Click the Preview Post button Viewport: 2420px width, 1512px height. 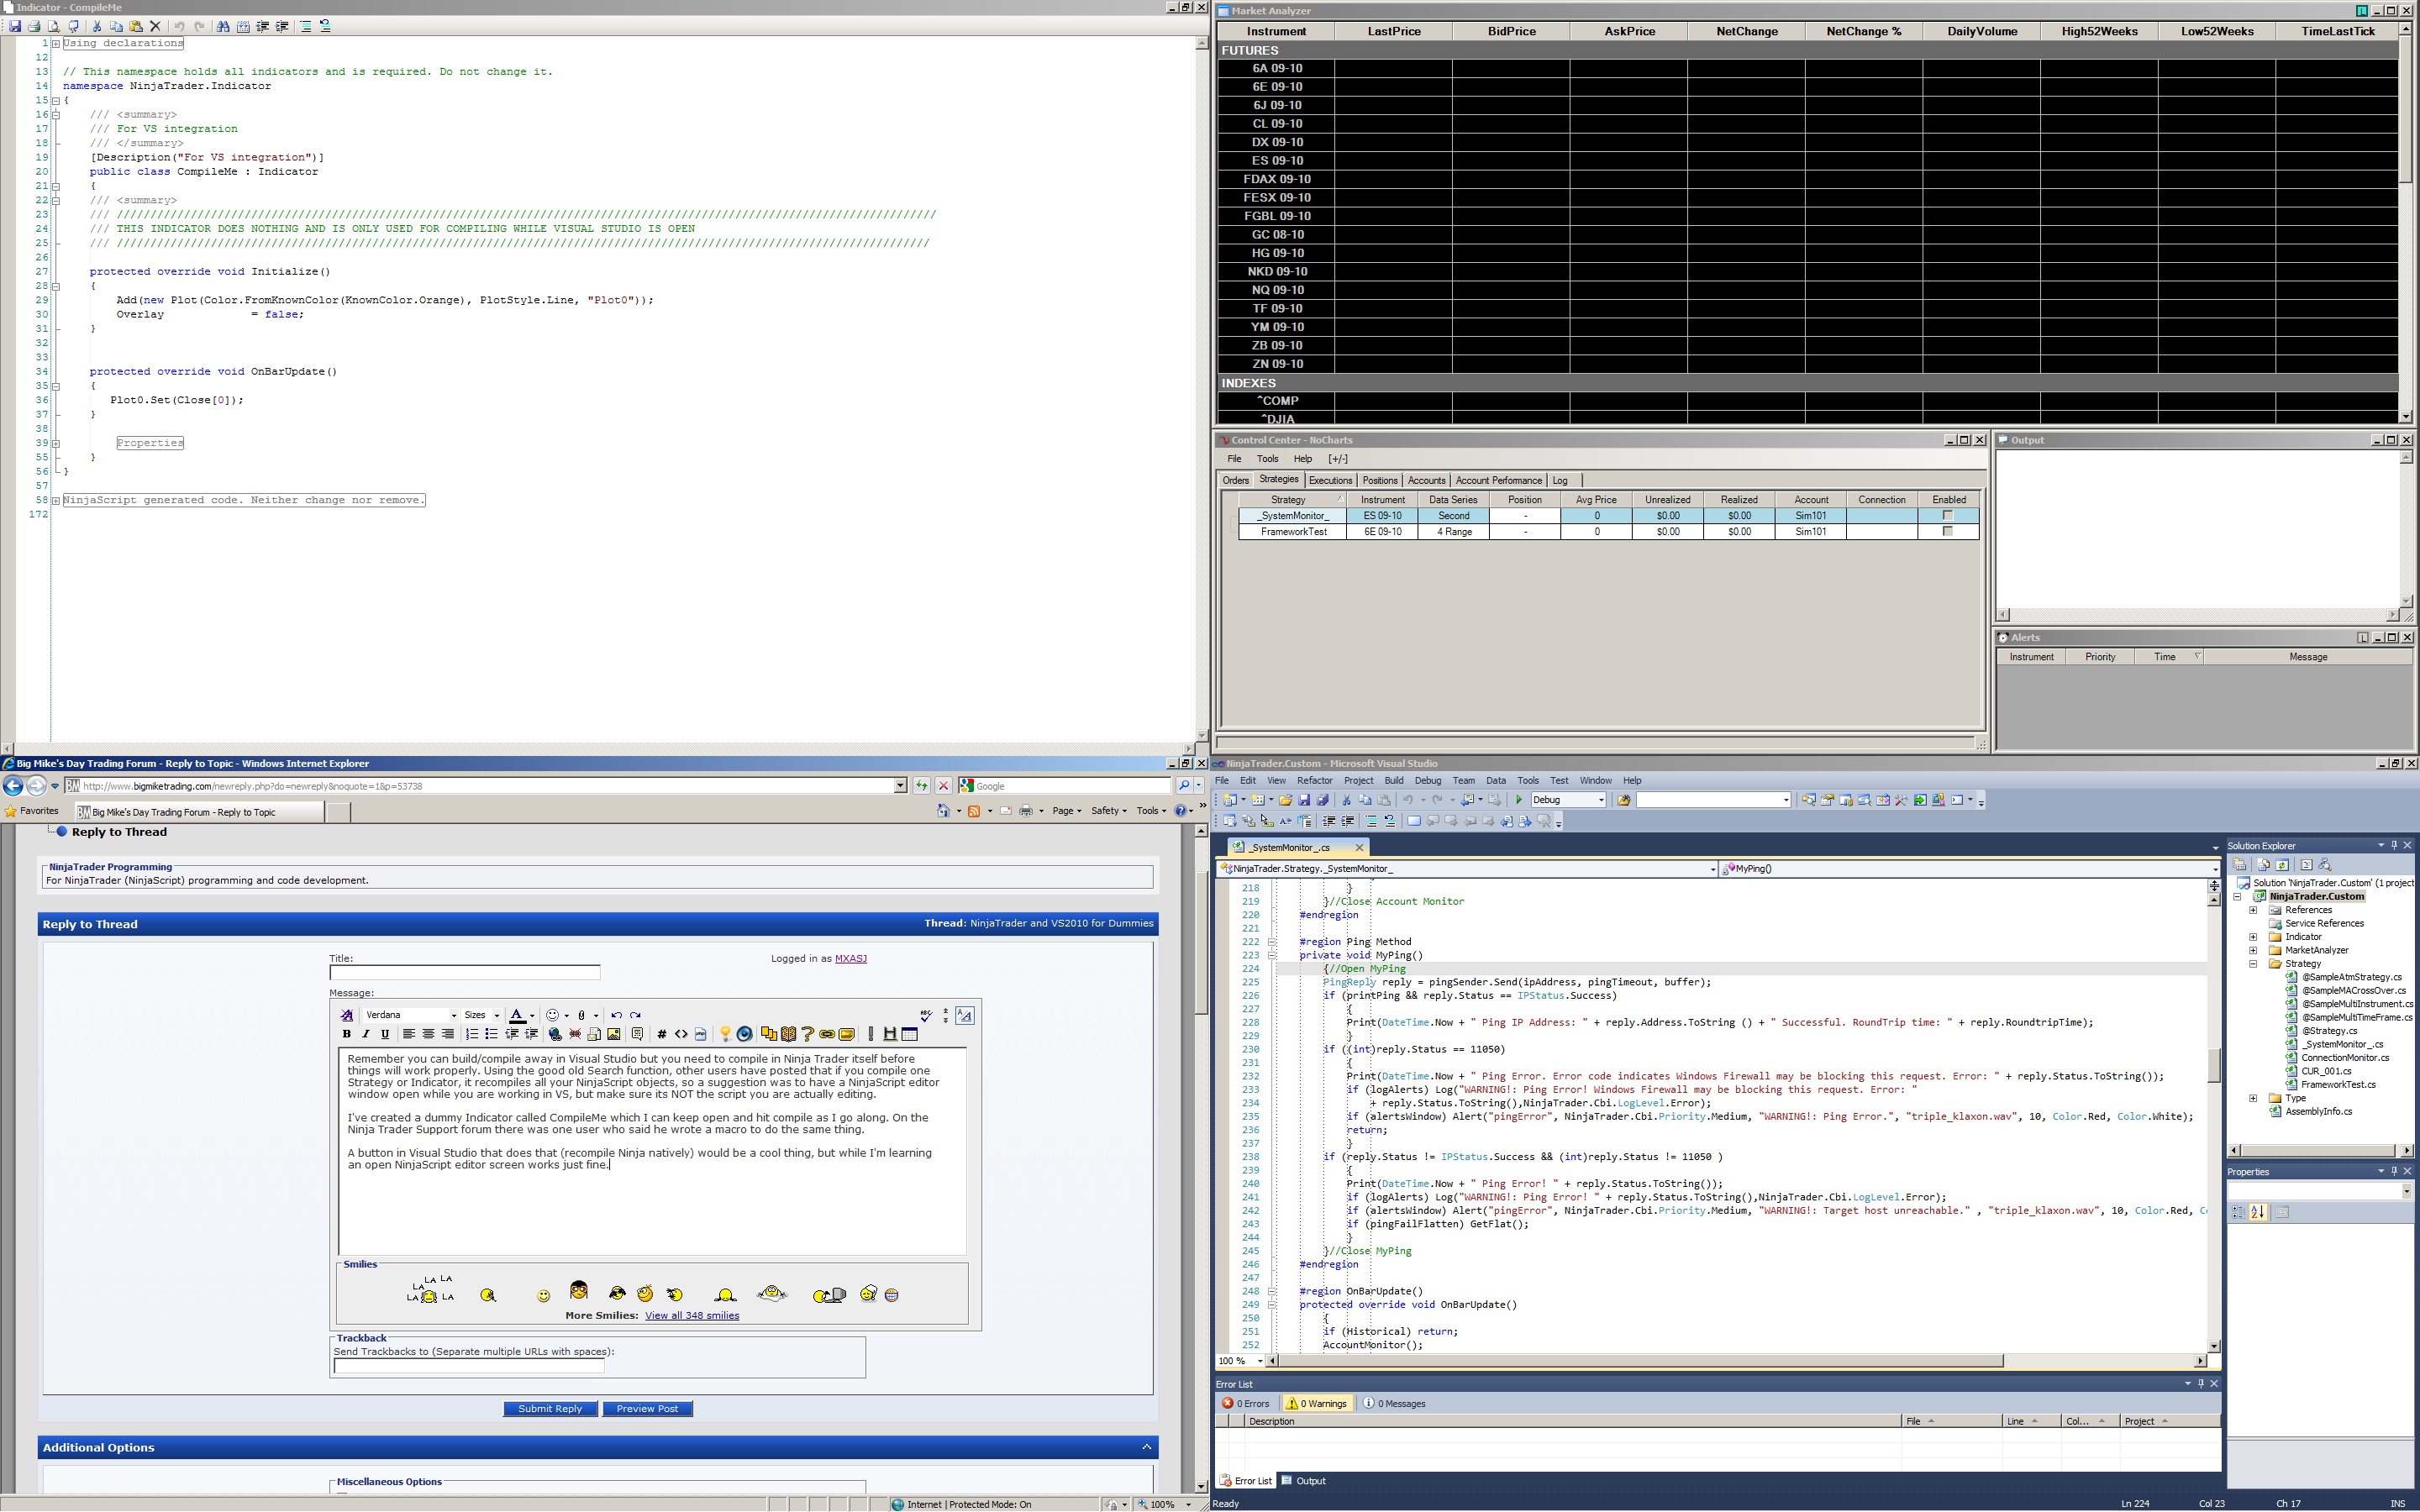pos(647,1409)
